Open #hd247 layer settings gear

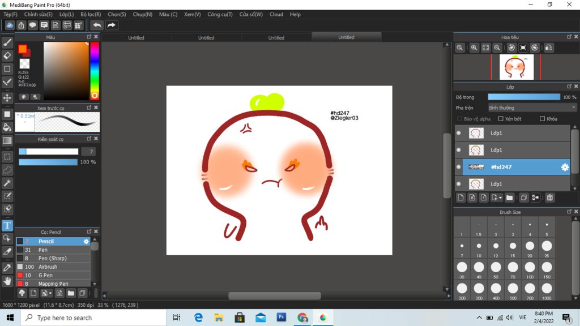click(565, 167)
